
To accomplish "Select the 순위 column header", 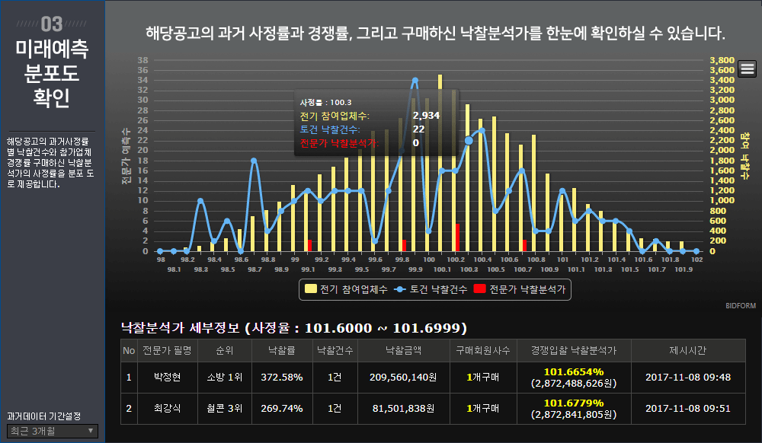I will point(225,350).
